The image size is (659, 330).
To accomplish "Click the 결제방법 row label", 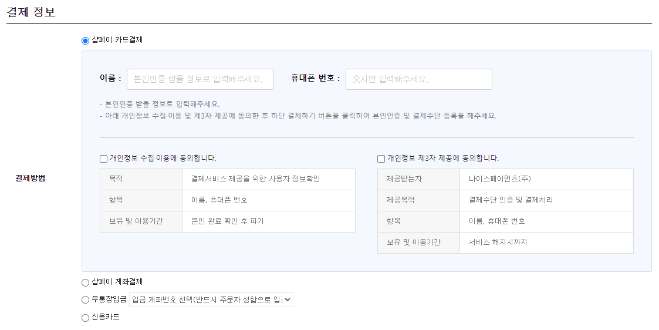I will (x=30, y=178).
